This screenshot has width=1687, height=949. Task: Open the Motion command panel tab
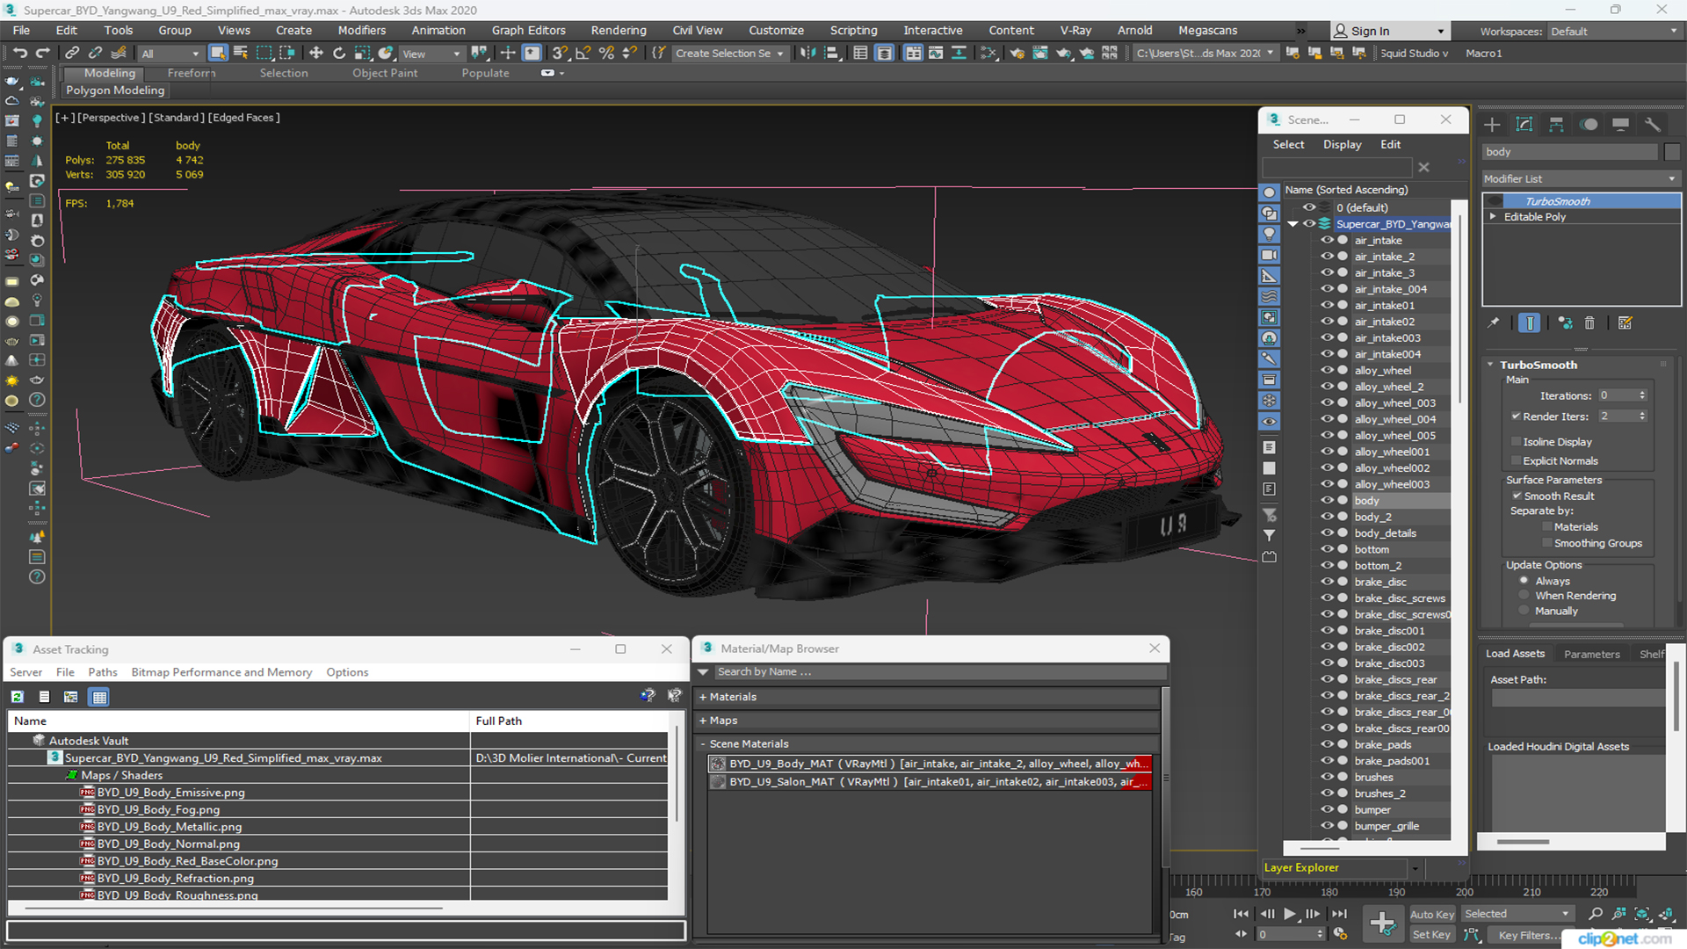(x=1589, y=125)
